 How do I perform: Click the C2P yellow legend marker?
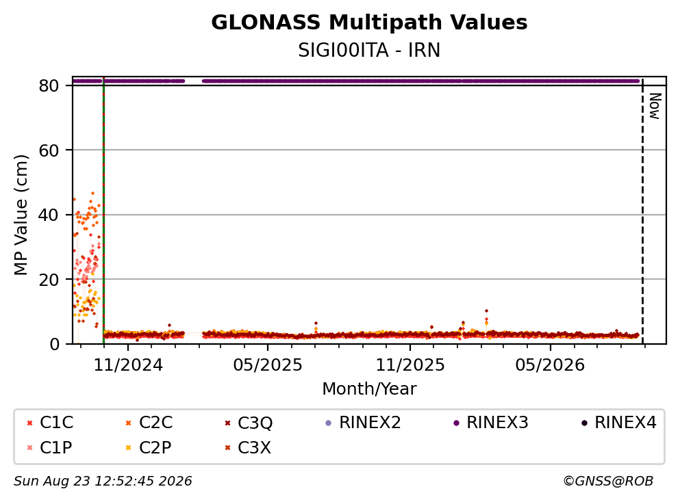tap(128, 448)
